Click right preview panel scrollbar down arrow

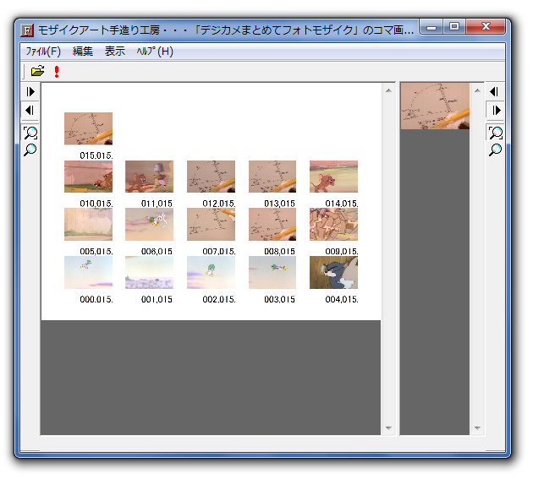477,427
